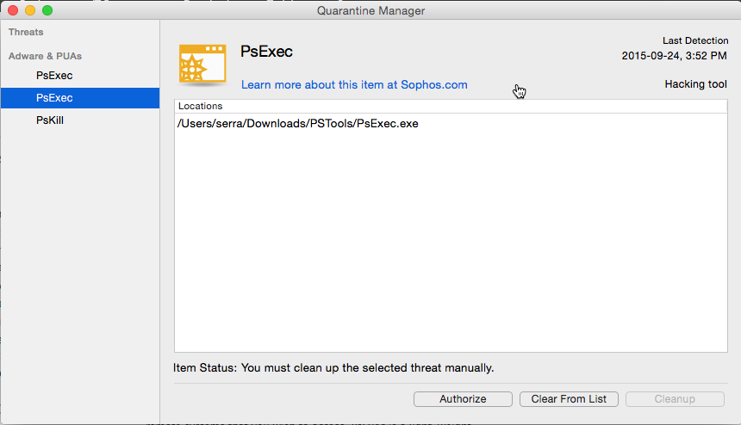This screenshot has width=741, height=425.
Task: Close the Quarantine Manager window
Action: pos(13,10)
